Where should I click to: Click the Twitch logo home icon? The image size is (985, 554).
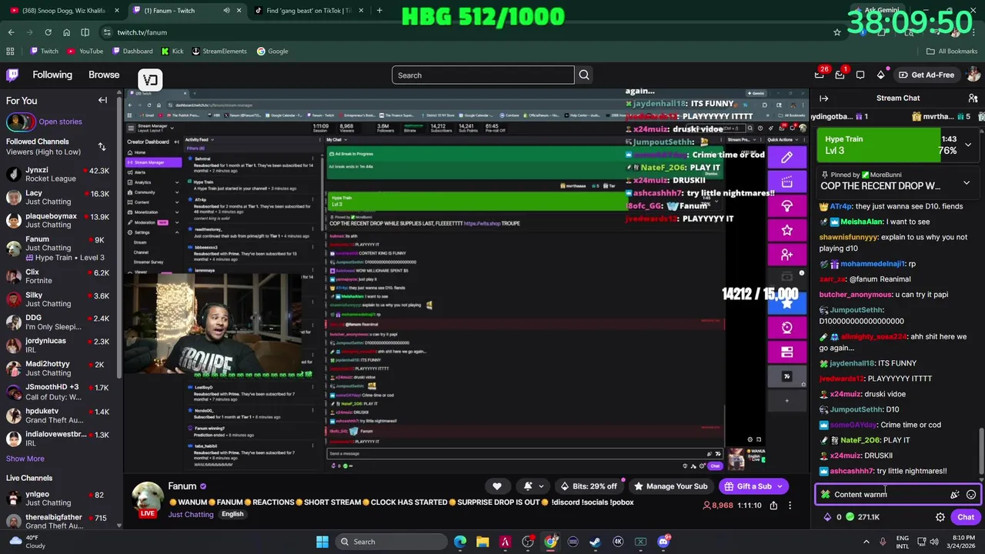pyautogui.click(x=12, y=75)
